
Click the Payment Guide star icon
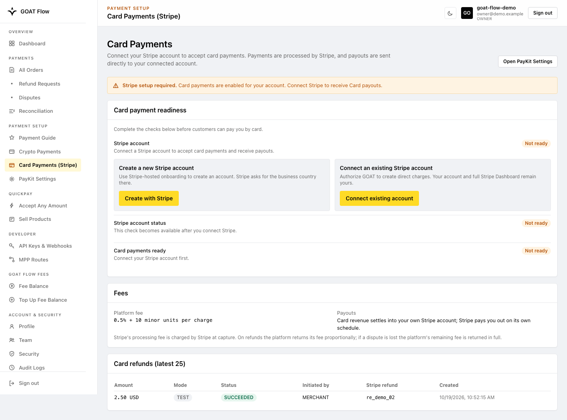(12, 138)
